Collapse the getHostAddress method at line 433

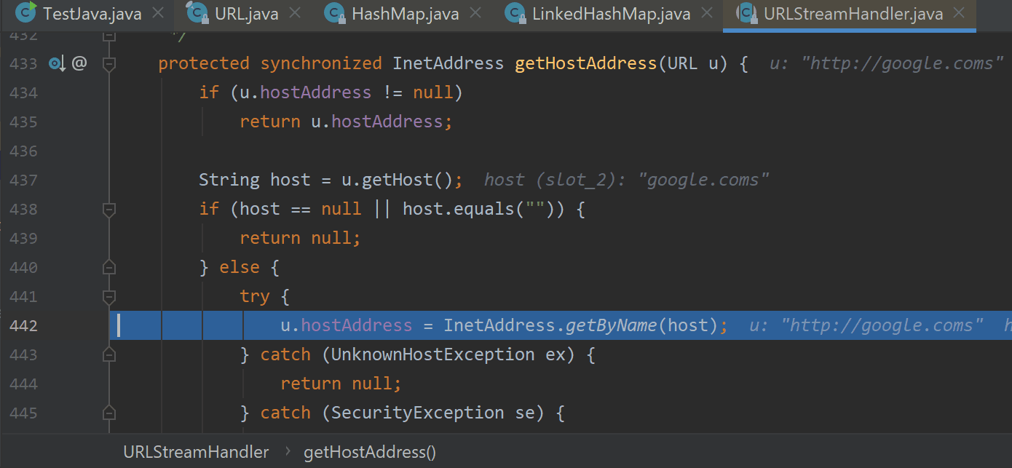click(x=109, y=64)
